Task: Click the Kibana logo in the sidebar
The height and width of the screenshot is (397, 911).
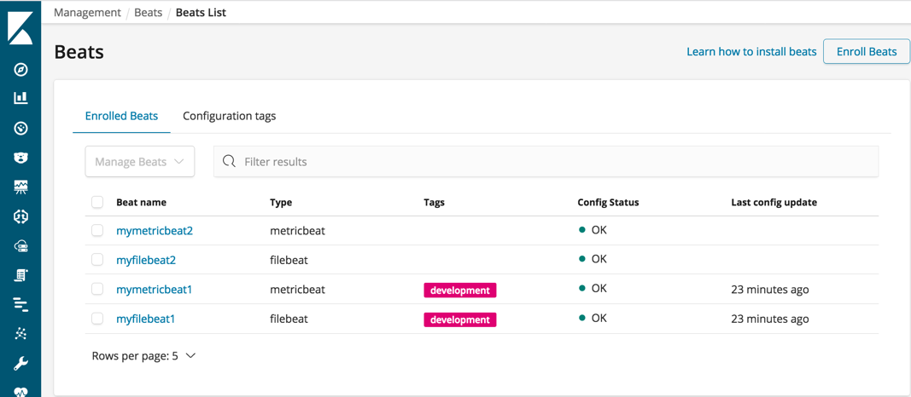Action: 20,28
